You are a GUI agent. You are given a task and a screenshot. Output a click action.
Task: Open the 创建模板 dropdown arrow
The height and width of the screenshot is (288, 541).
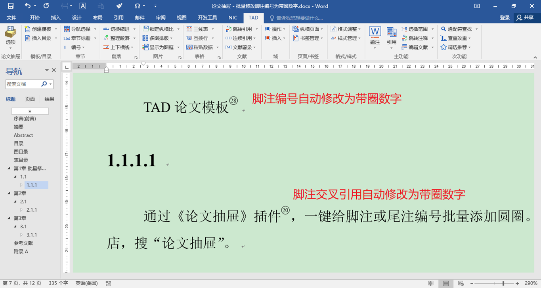coord(56,29)
